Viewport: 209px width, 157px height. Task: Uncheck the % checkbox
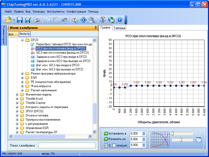[106, 145]
